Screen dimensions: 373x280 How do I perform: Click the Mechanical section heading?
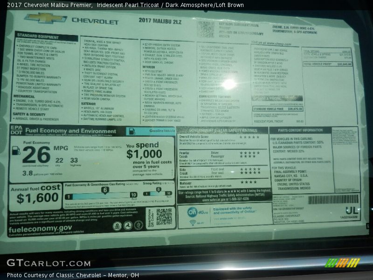(x=24, y=97)
